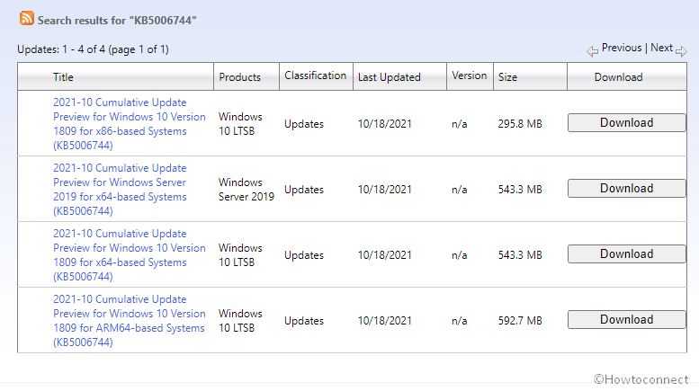
Task: Sort results by Products column header
Action: click(239, 77)
